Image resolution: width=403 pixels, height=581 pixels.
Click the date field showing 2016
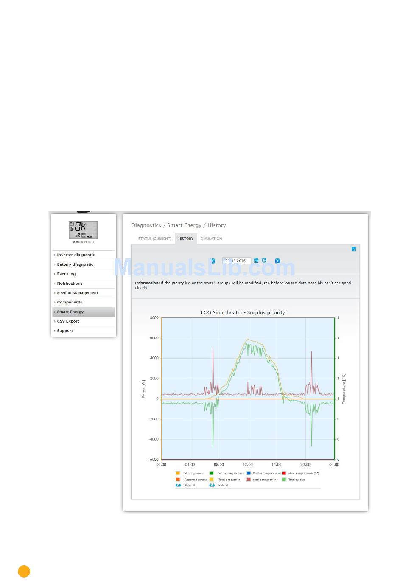pyautogui.click(x=237, y=261)
